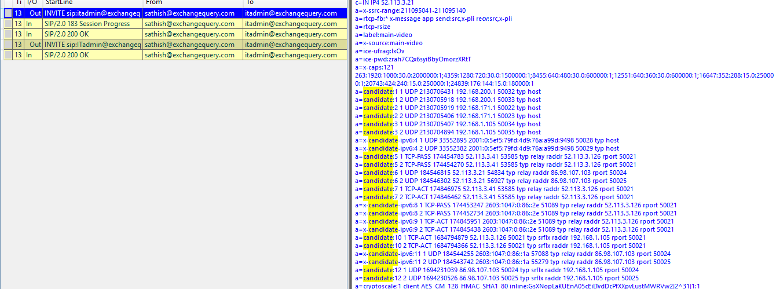Click the icon of the selected INVITE sip:itadmin row
Viewport: 776px width, 289px height.
(x=7, y=13)
